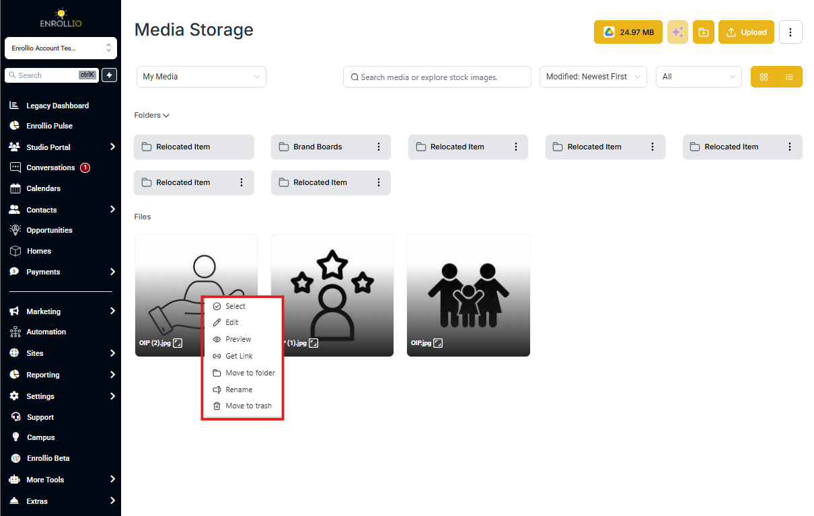Switch to list view layout

click(x=789, y=77)
